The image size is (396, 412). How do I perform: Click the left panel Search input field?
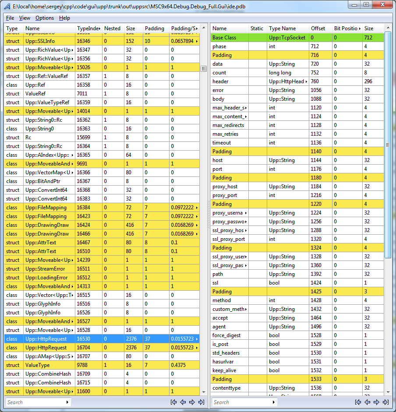click(x=35, y=402)
